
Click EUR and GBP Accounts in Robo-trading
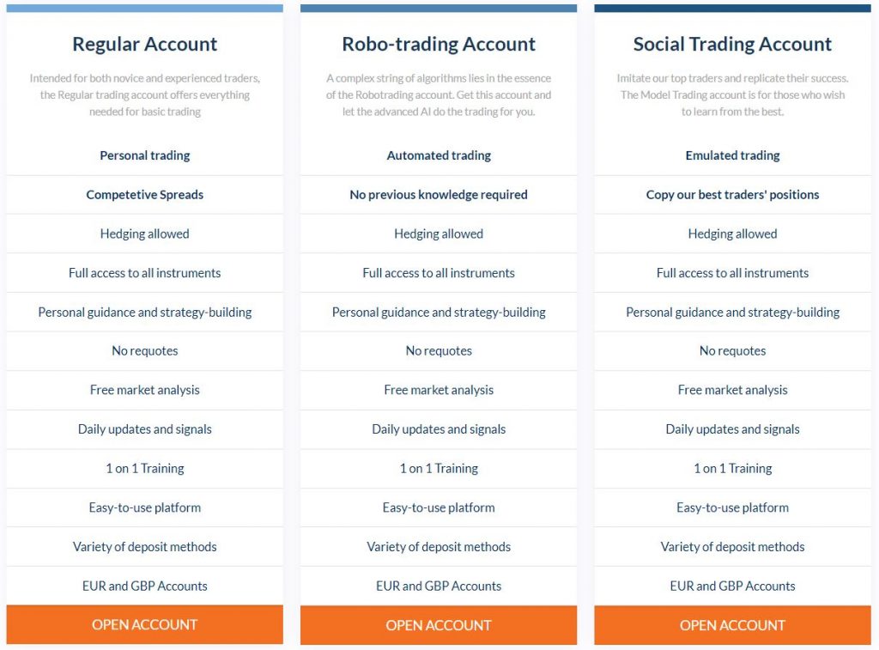point(439,586)
